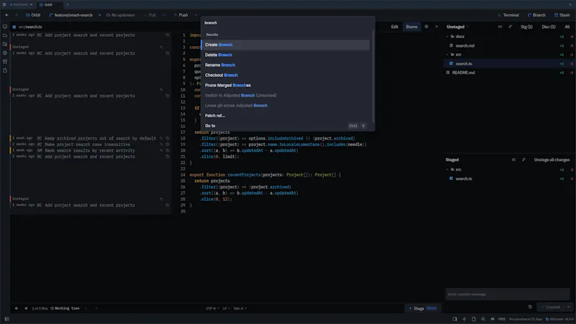Click undo icon on first Unstaged blame row
The height and width of the screenshot is (324, 576).
coord(161,47)
